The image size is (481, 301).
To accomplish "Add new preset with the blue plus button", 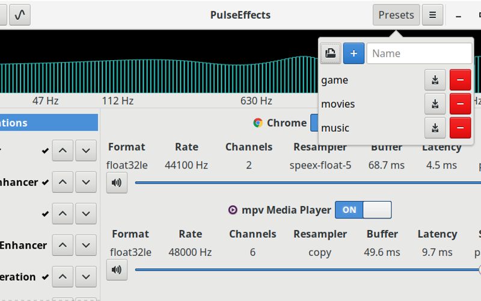I will [x=354, y=54].
